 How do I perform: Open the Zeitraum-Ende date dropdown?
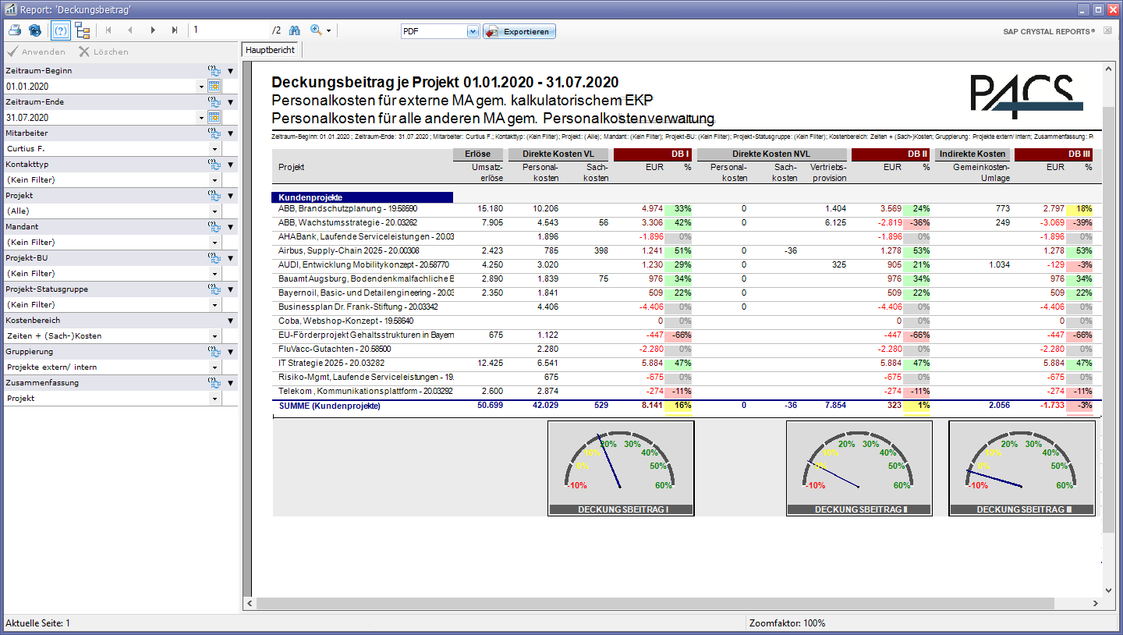click(201, 118)
